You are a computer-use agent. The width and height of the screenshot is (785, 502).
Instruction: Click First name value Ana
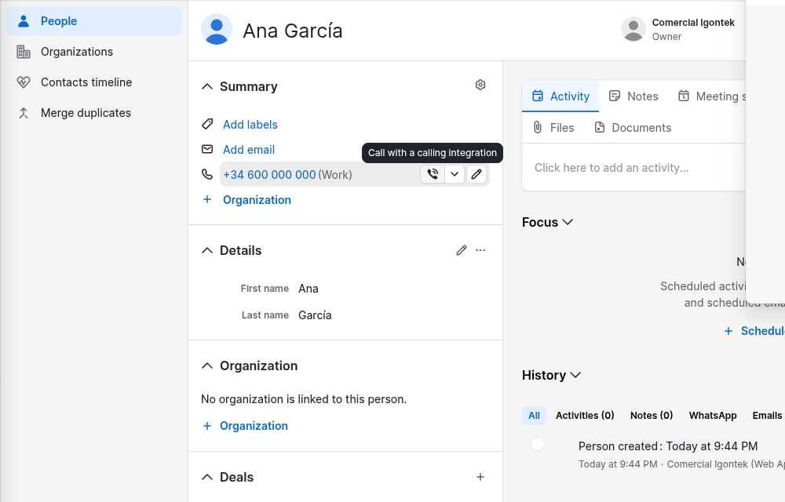coord(309,289)
